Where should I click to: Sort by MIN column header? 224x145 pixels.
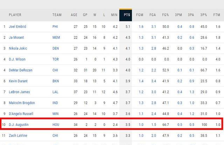pyautogui.click(x=114, y=15)
